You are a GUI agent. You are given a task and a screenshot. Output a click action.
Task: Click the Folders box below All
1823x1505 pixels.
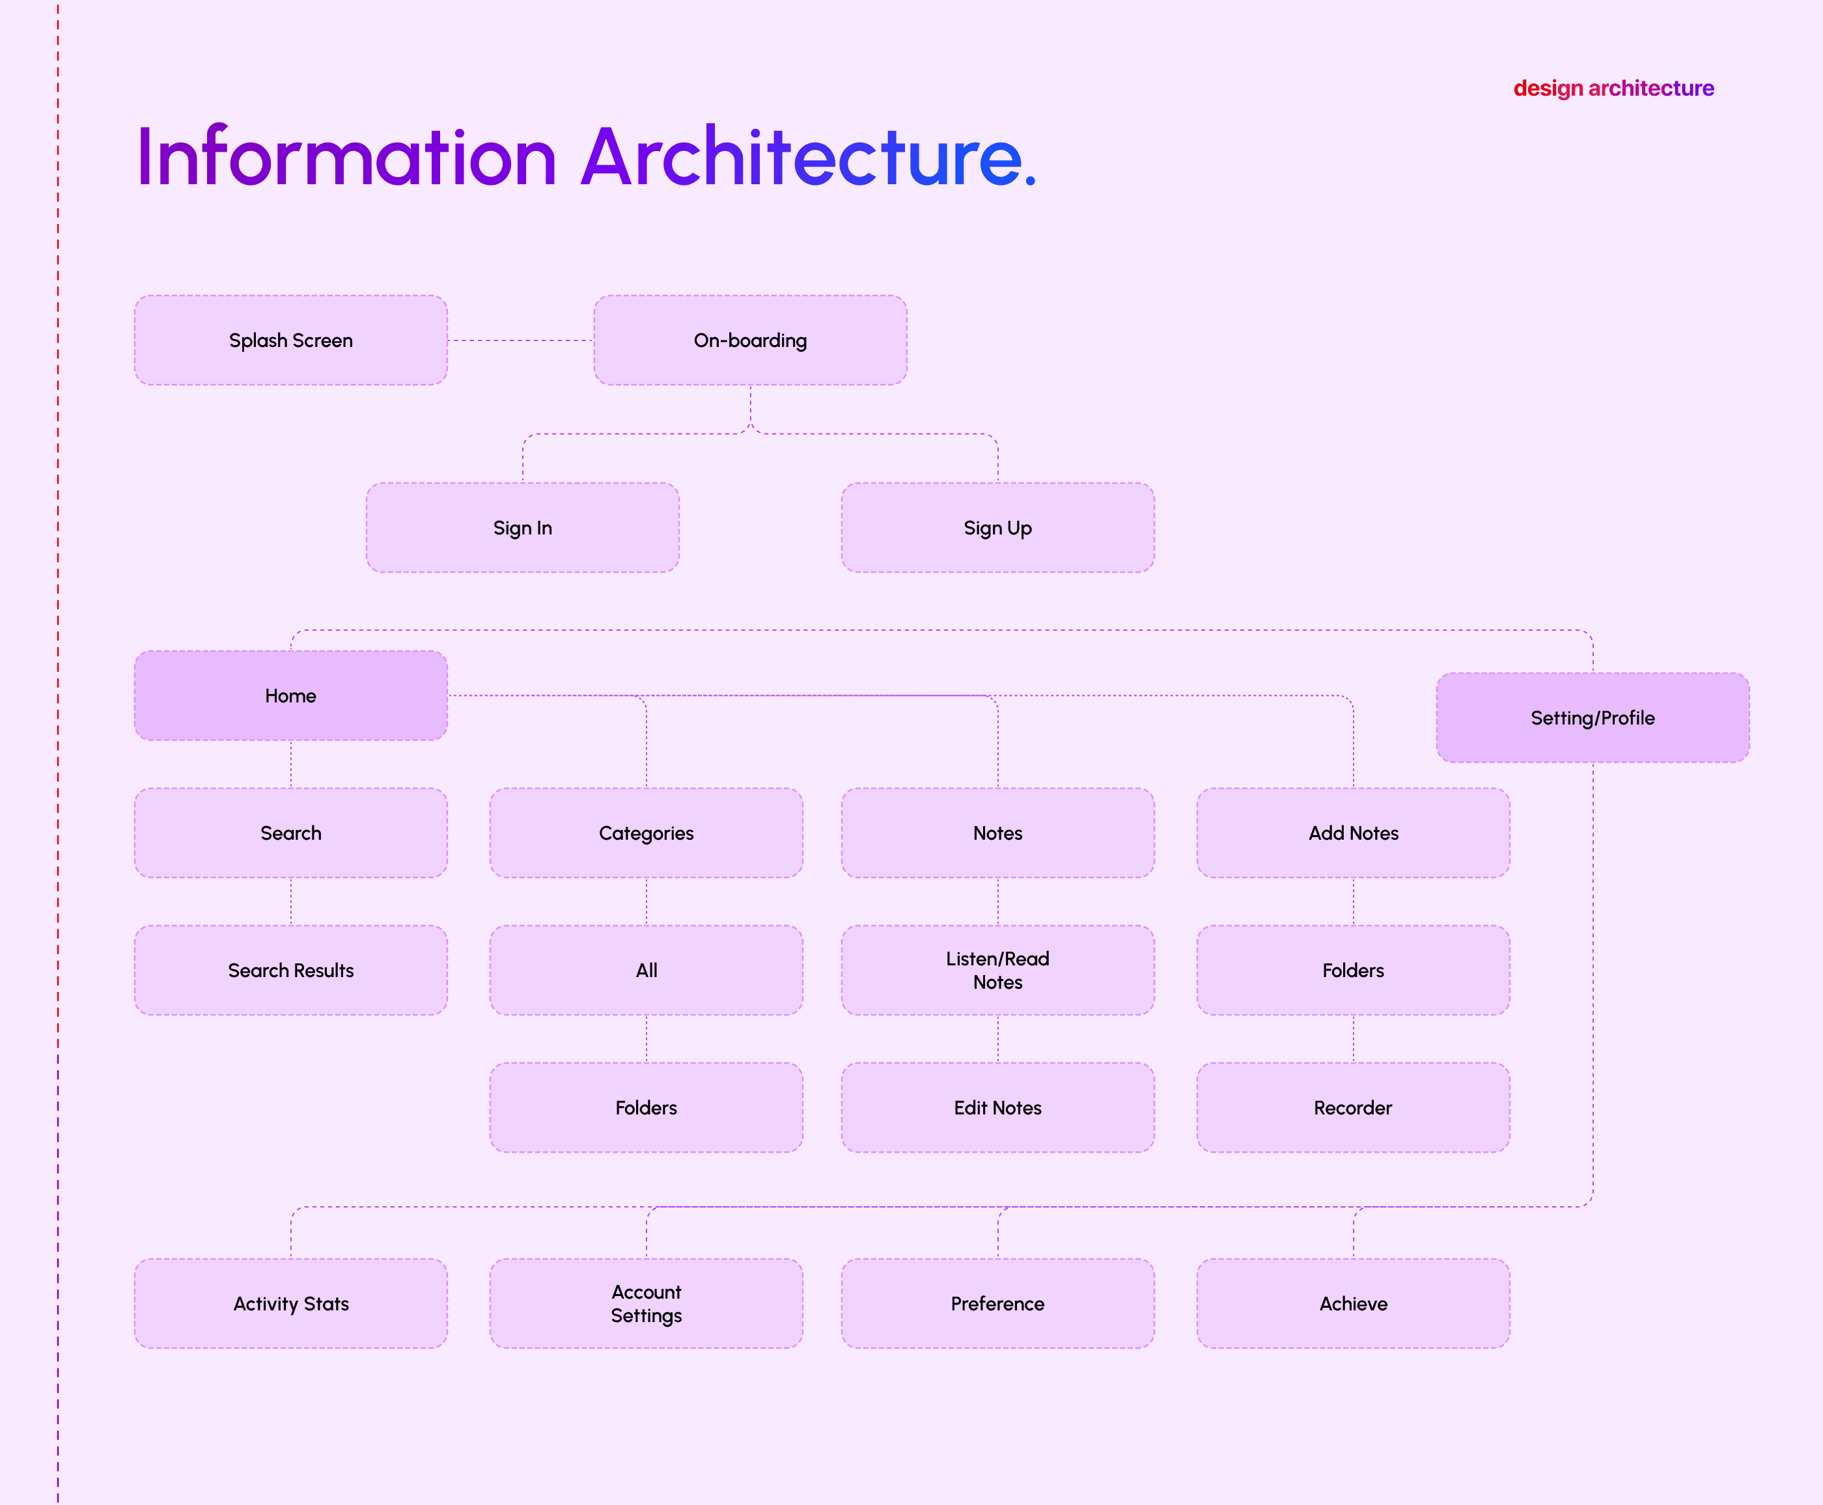pos(646,1107)
